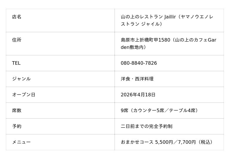Screen dimensions: 235x159
Task: Click the 予約 label cell
Action: (17, 126)
